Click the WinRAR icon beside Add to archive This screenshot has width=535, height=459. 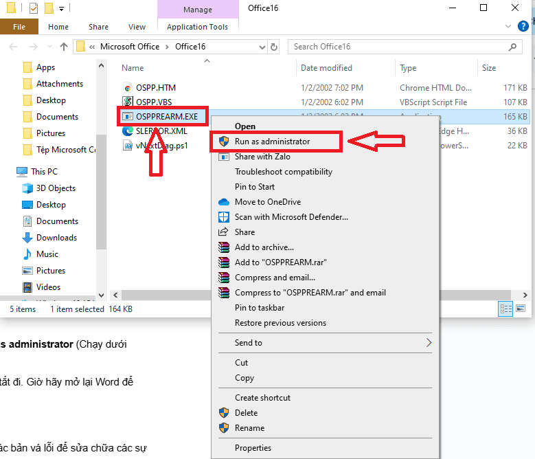224,247
